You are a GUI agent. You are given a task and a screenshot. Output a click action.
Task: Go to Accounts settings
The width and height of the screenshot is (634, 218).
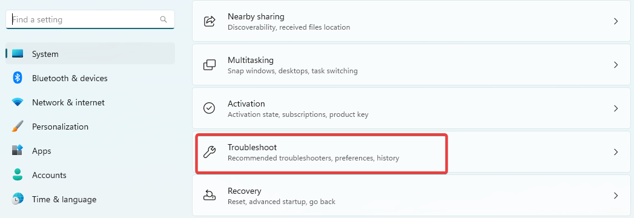point(90,175)
